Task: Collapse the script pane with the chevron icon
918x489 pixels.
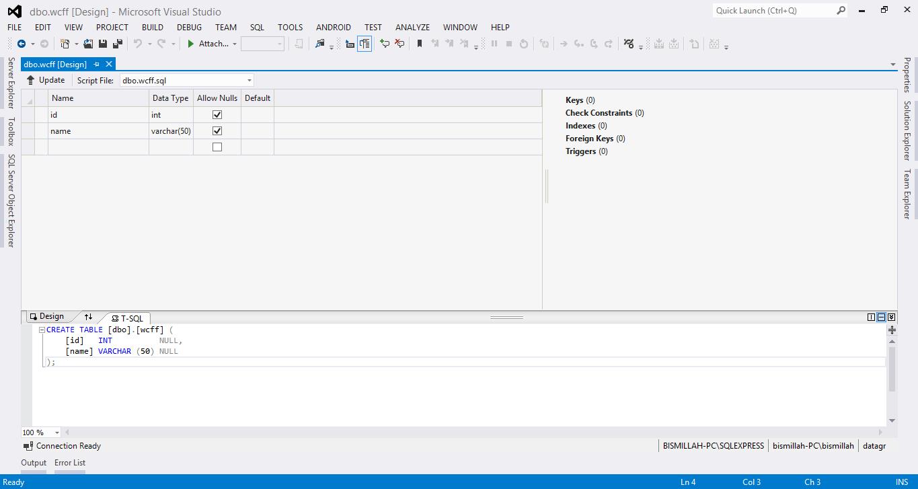Action: coord(891,317)
